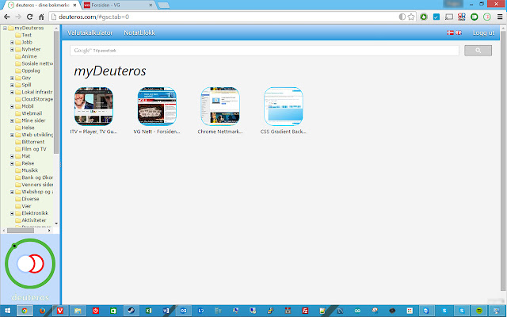
Task: Open the Windows Start button
Action: click(x=7, y=311)
